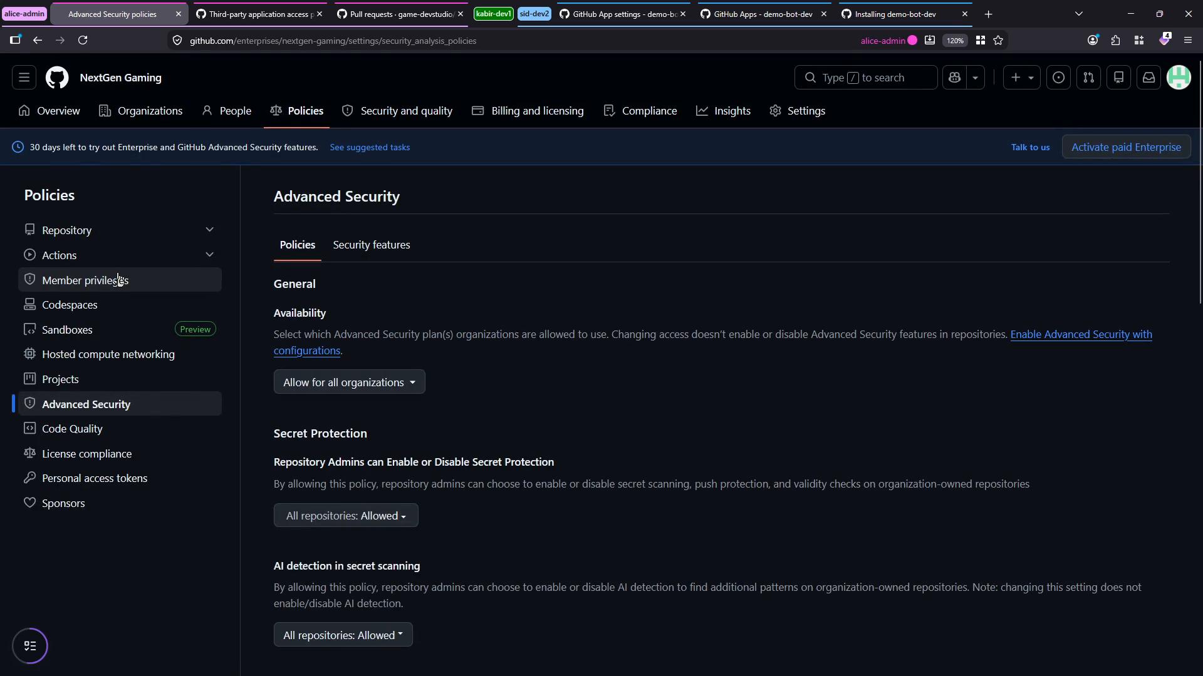This screenshot has height=676, width=1203.
Task: Click the browser address bar URL
Action: coord(333,41)
